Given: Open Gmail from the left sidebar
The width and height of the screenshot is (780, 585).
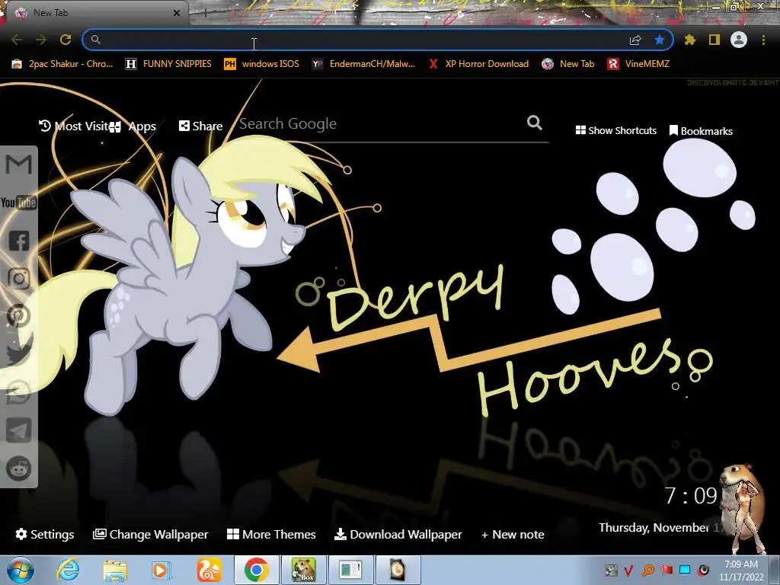Looking at the screenshot, I should coord(19,165).
